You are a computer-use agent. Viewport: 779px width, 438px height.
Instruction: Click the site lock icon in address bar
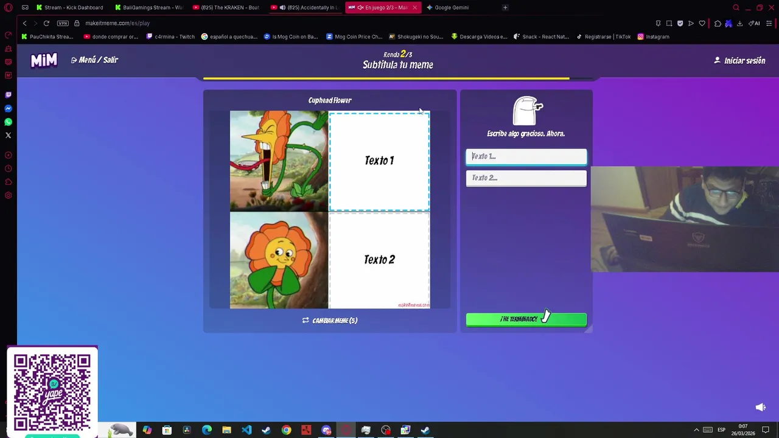(x=77, y=23)
